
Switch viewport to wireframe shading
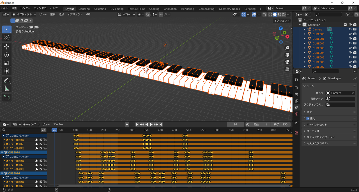point(270,15)
